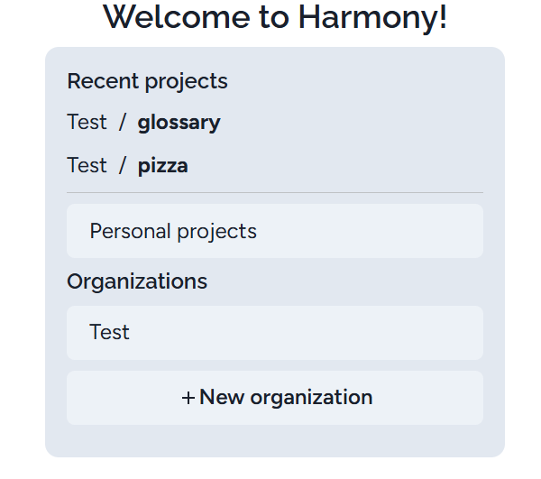
Task: Click the Recent projects heading
Action: 147,81
